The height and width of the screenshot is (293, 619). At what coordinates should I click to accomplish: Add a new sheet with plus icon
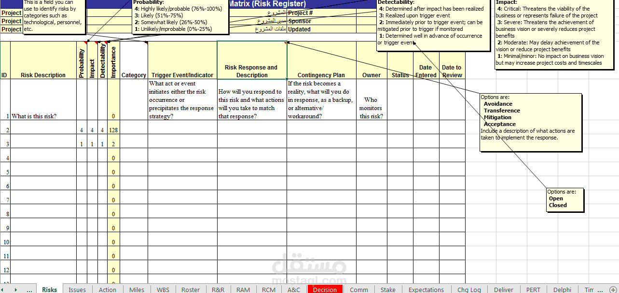click(x=613, y=290)
